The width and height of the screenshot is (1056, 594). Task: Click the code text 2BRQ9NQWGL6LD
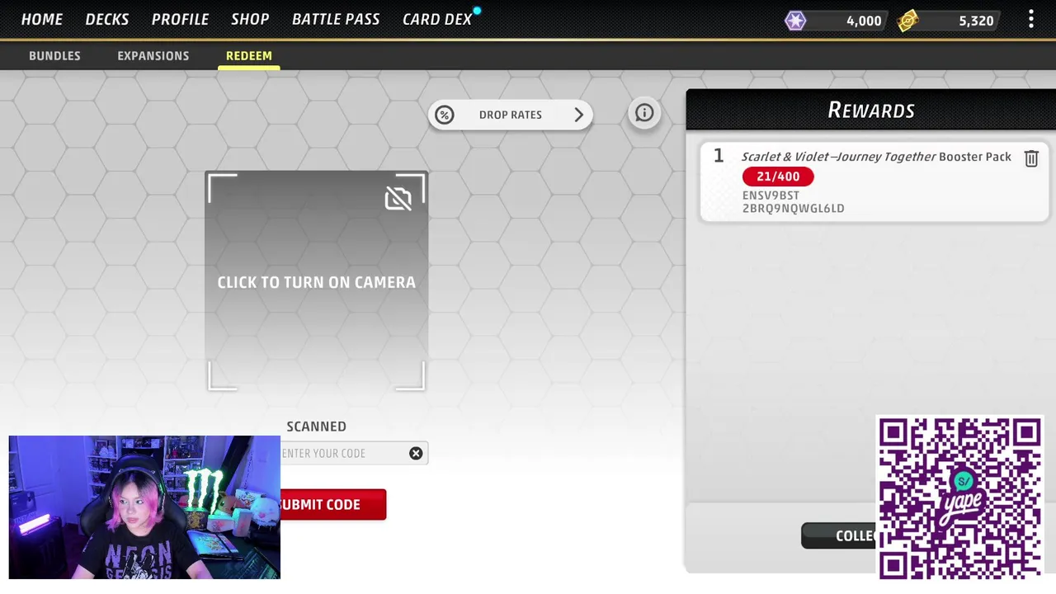click(794, 209)
